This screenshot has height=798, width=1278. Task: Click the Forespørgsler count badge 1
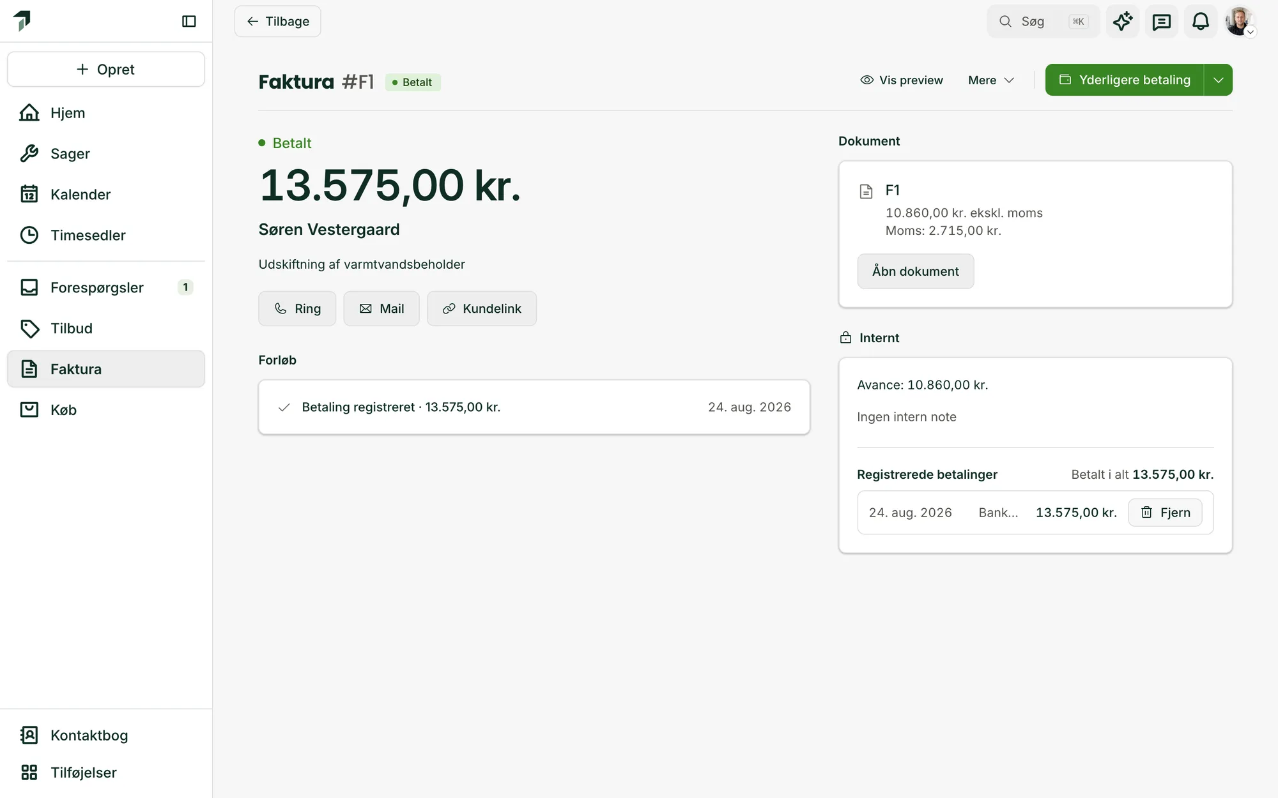[x=185, y=287]
